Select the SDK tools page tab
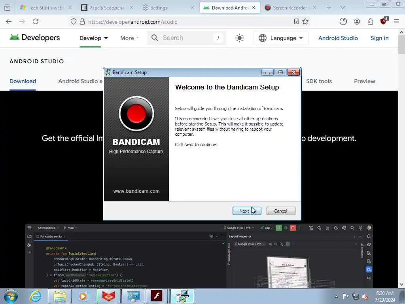Viewport: 405px width, 304px height. 319,81
